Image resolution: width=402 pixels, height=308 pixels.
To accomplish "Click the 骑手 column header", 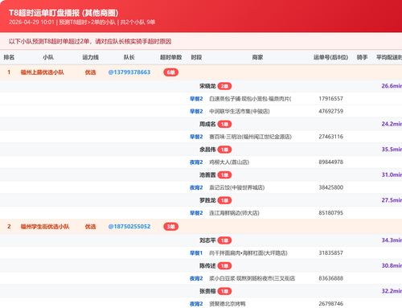I will coord(362,57).
